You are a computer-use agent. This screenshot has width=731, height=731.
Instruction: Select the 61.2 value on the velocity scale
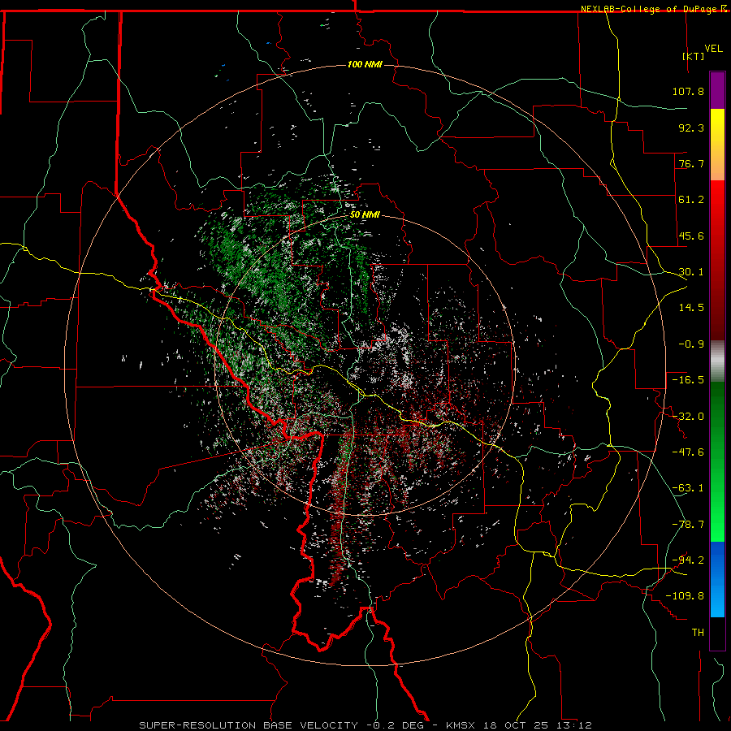tap(691, 200)
